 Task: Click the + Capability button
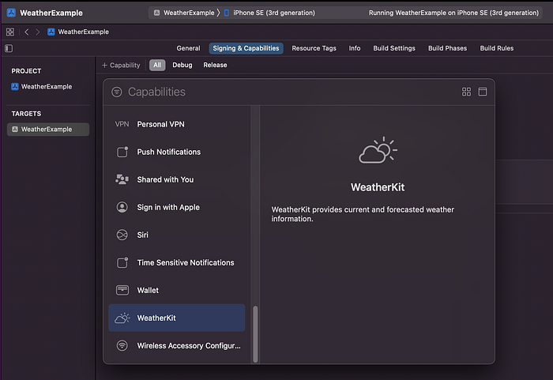pyautogui.click(x=121, y=66)
